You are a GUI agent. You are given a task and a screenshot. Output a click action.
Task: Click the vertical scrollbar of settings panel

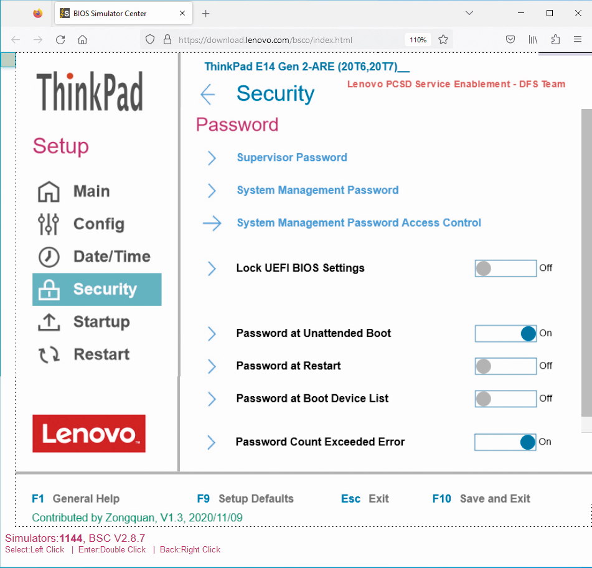point(586,263)
